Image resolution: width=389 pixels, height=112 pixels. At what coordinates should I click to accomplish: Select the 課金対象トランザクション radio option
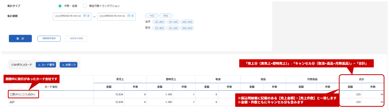point(85,6)
